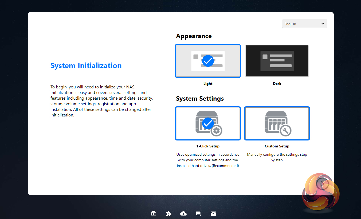Click the wrench badge on Custom Setup icon
The height and width of the screenshot is (219, 361).
285,131
